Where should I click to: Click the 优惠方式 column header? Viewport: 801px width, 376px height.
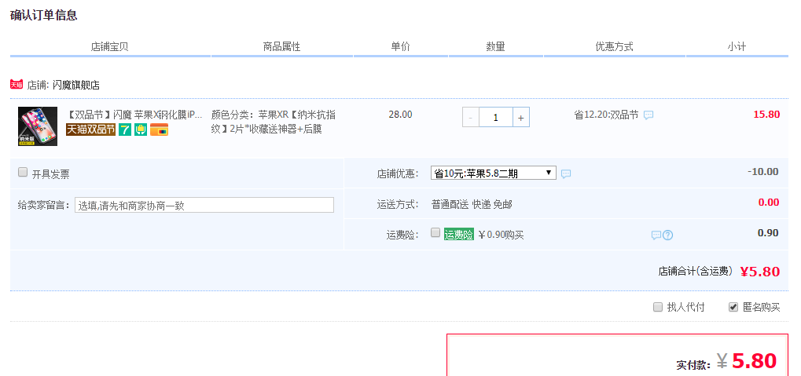point(614,47)
